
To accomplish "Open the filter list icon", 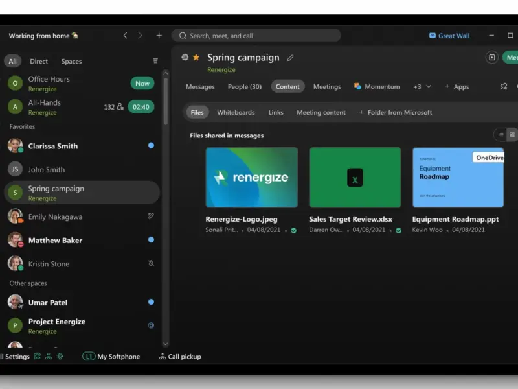I will 155,61.
